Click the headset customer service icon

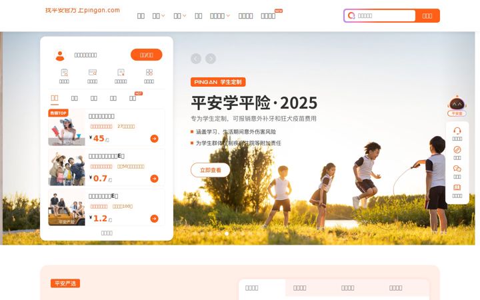pyautogui.click(x=457, y=131)
